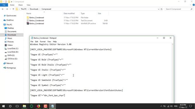Select Network in navigation pane
The height and width of the screenshot is (109, 195).
[9, 63]
